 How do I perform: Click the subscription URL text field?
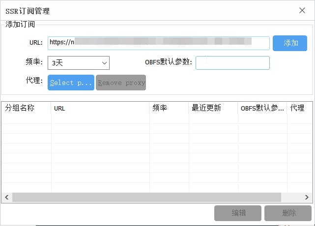click(158, 43)
